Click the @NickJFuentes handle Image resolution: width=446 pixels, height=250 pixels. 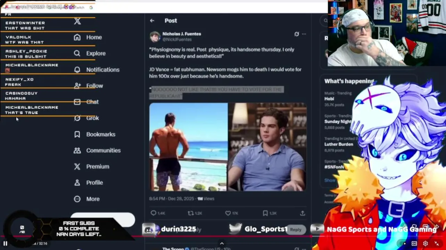[x=177, y=40]
